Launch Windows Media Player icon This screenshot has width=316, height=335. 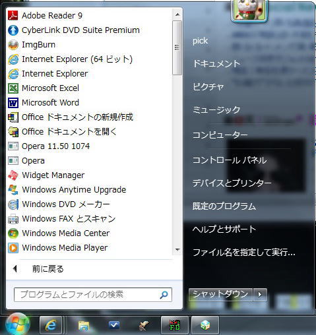click(x=13, y=248)
